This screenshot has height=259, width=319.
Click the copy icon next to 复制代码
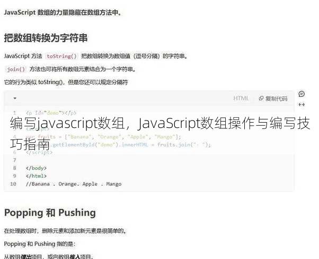[x=261, y=98]
